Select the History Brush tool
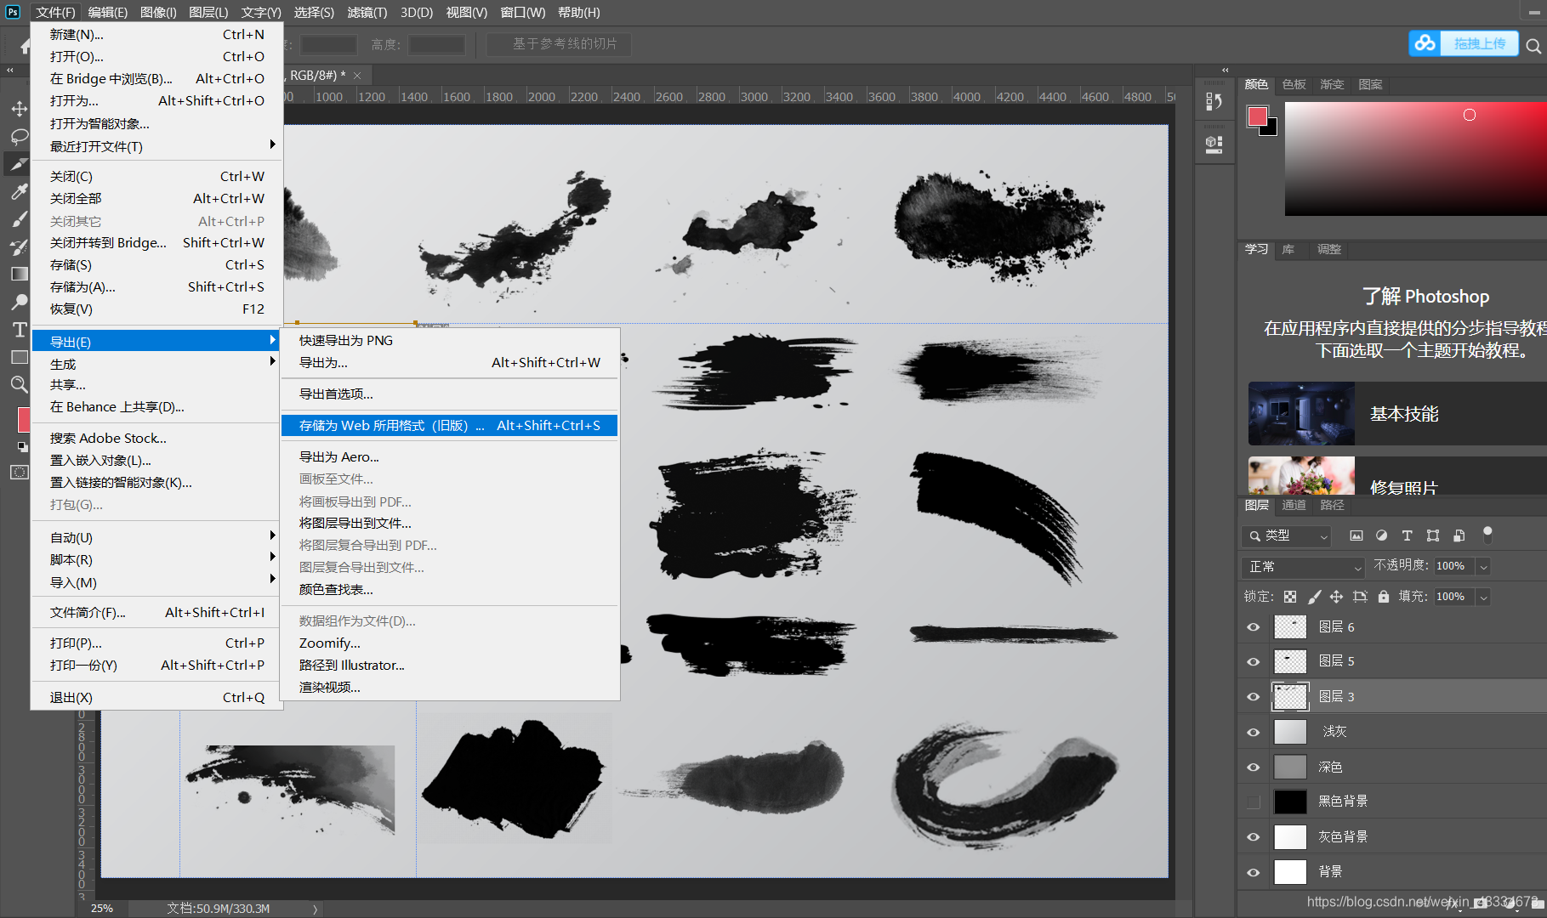This screenshot has width=1547, height=918. (19, 247)
